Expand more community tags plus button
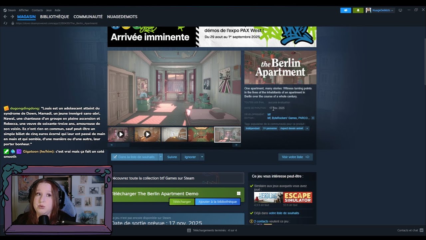Image resolution: width=426 pixels, height=240 pixels. (307, 128)
